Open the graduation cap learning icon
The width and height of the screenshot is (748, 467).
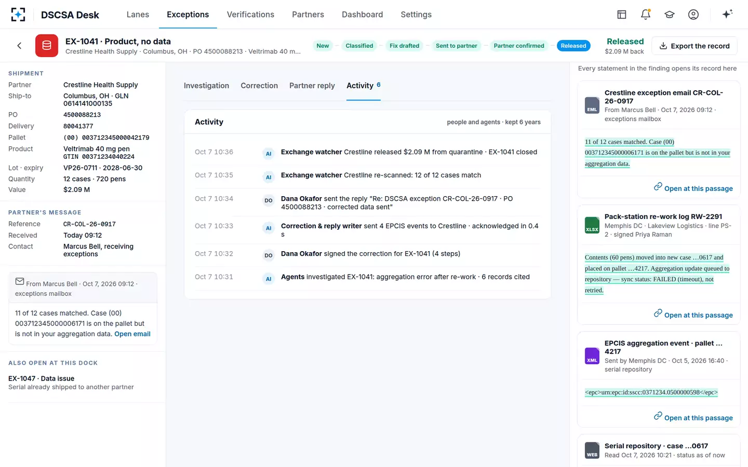[670, 15]
